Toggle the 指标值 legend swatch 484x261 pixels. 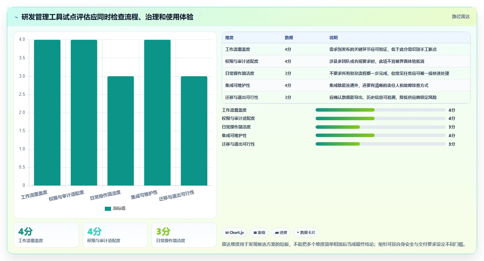[x=108, y=208]
